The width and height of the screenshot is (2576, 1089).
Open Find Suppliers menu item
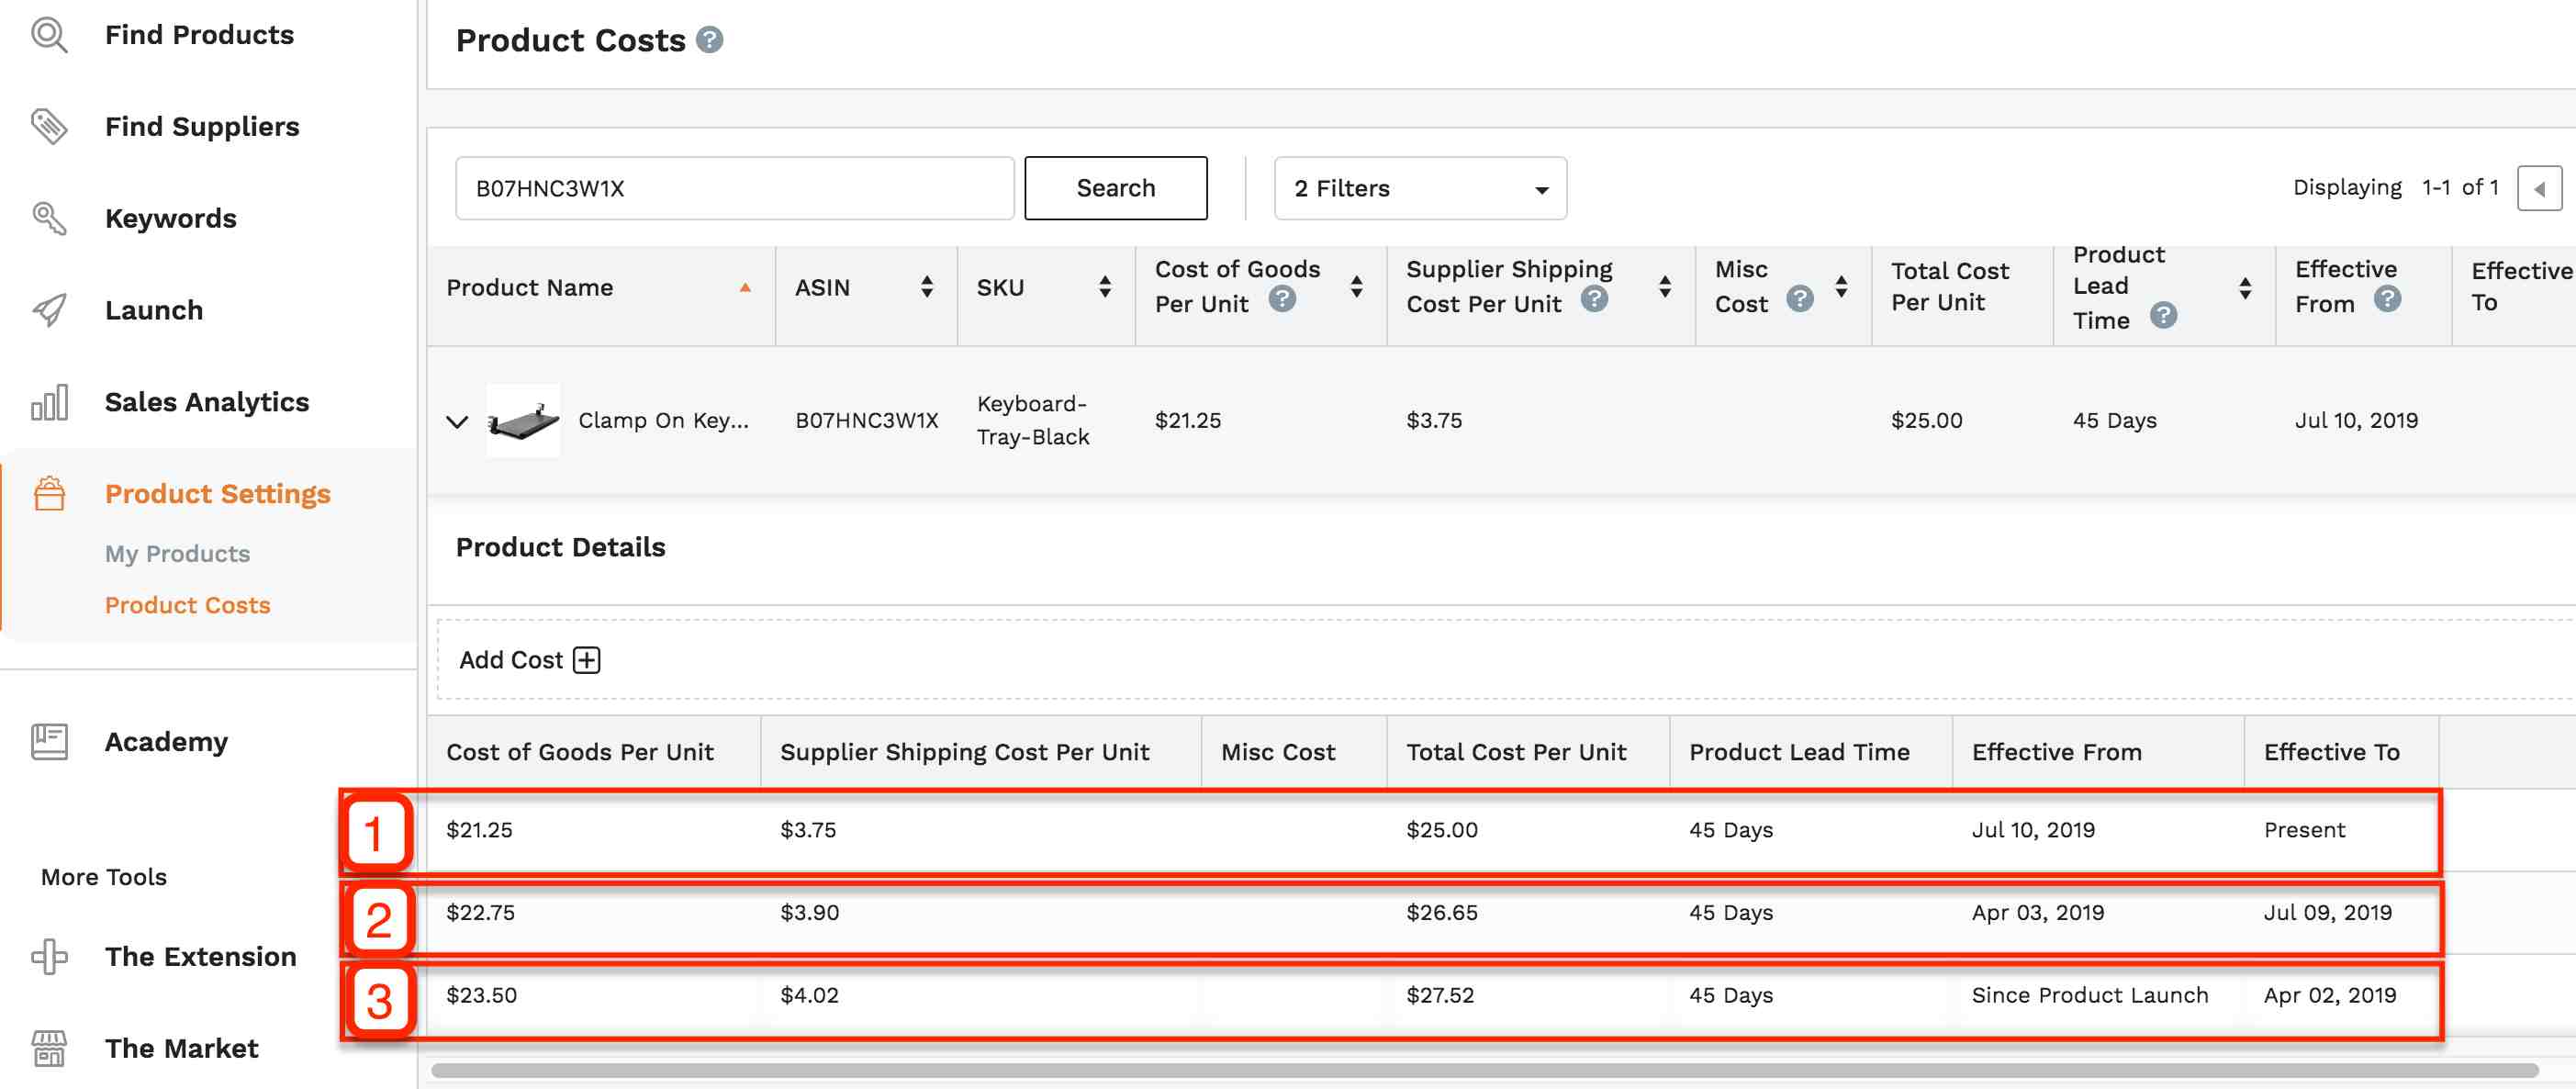pyautogui.click(x=202, y=127)
